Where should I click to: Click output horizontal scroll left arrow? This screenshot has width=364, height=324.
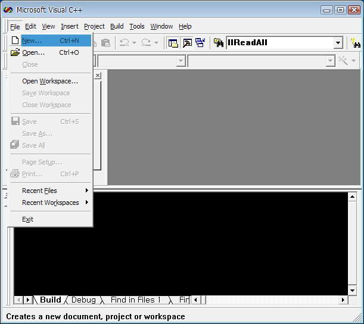coord(195,300)
